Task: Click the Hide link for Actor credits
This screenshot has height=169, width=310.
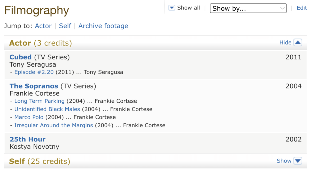Action: point(285,42)
